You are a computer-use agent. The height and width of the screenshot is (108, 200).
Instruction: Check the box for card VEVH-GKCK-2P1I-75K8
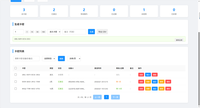pyautogui.click(x=15, y=82)
